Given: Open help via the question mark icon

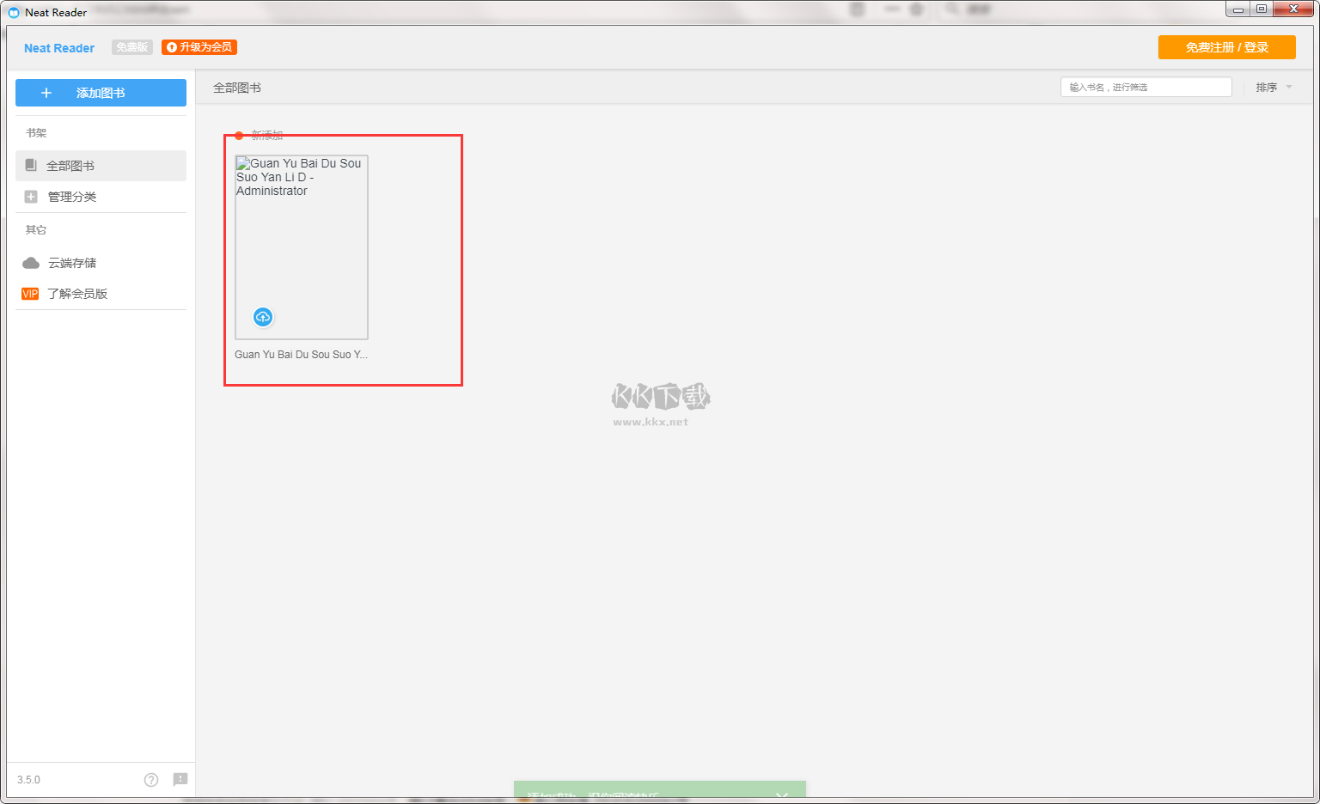Looking at the screenshot, I should pyautogui.click(x=151, y=780).
